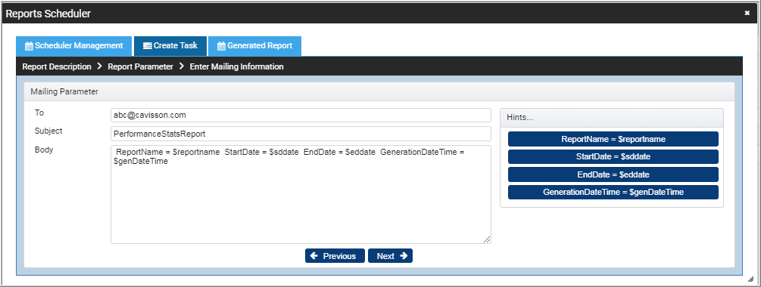The image size is (761, 287).
Task: Click left arrow icon on Previous button
Action: [314, 255]
